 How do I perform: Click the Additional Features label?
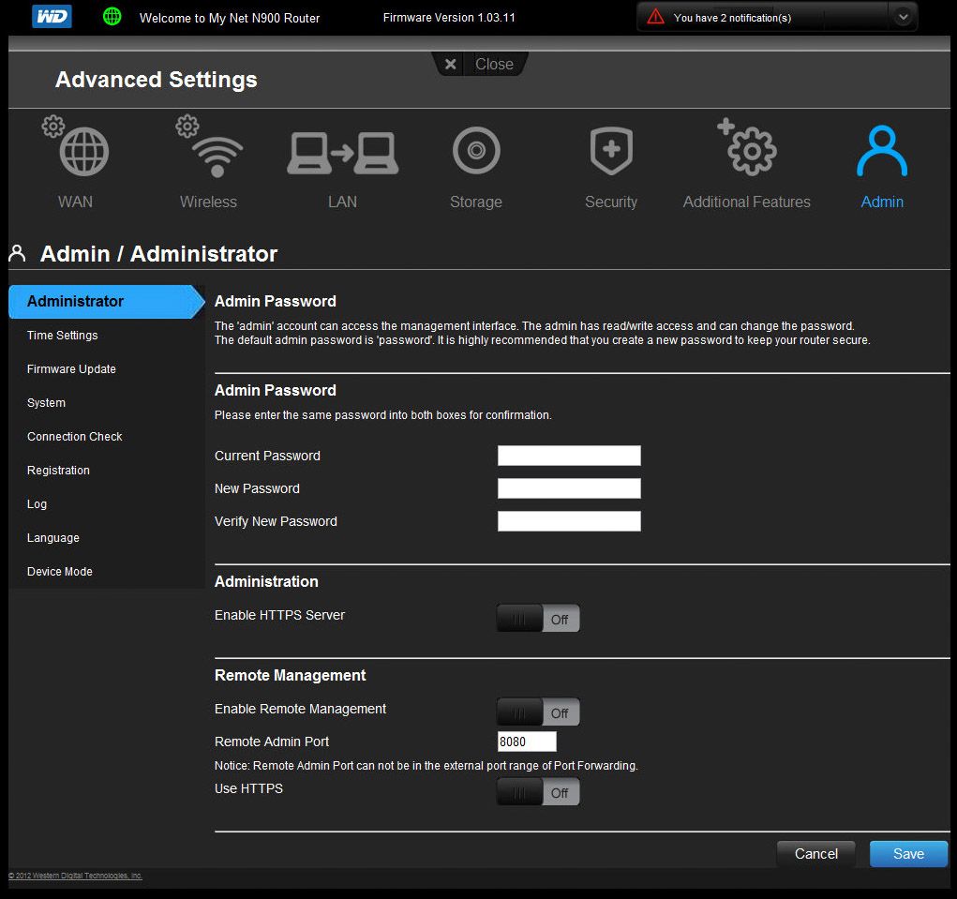coord(746,202)
